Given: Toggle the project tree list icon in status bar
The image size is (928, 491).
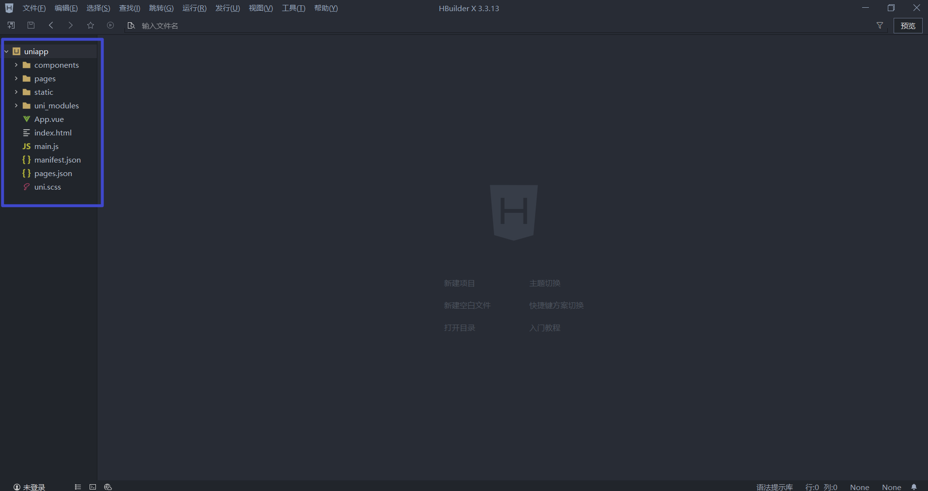Looking at the screenshot, I should point(78,487).
